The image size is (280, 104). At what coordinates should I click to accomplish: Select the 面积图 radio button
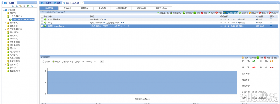[53, 61]
